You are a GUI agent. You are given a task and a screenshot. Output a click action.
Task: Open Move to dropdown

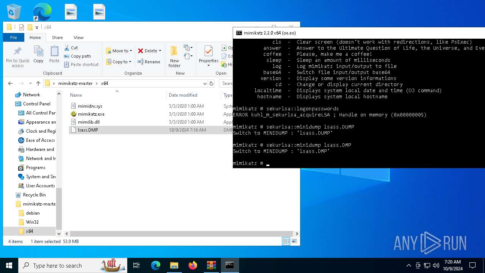point(119,51)
